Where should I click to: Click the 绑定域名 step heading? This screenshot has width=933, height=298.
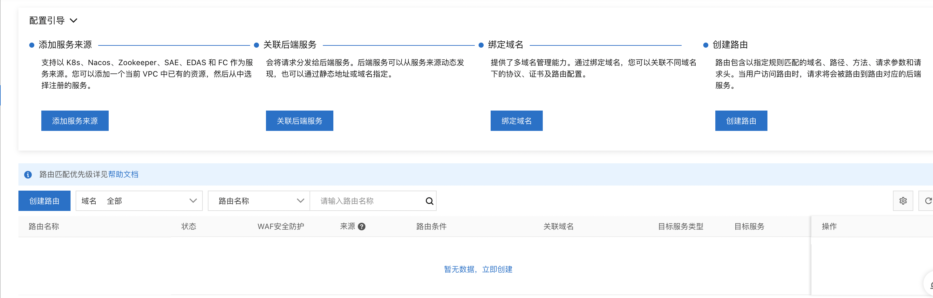pyautogui.click(x=506, y=45)
